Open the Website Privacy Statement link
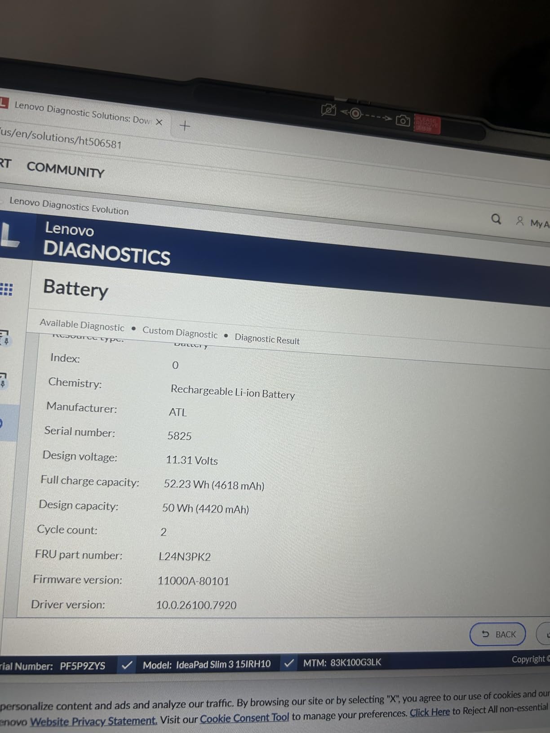 point(93,721)
